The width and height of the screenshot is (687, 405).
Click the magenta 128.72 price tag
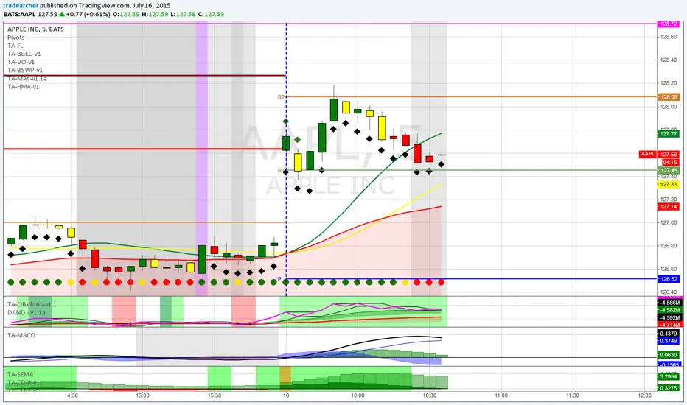[669, 24]
